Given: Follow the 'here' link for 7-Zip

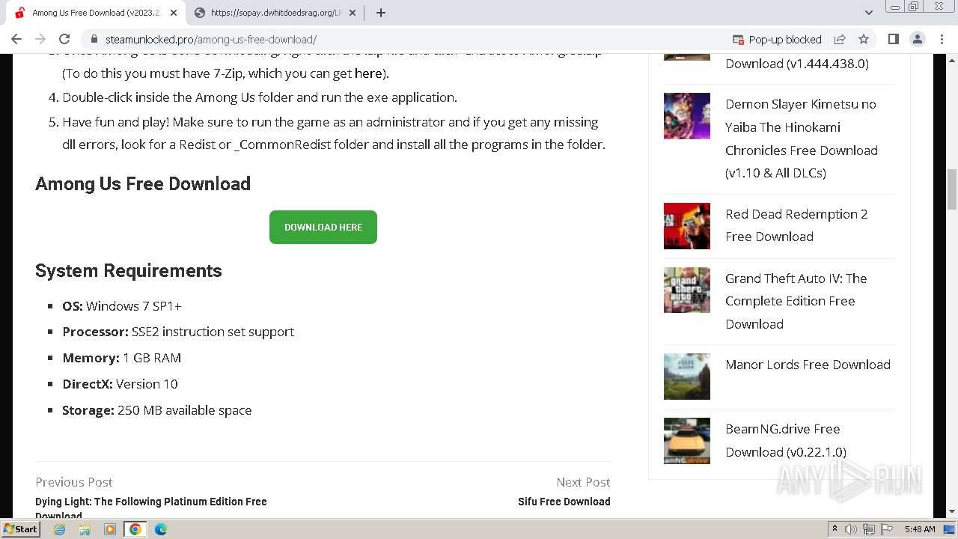Looking at the screenshot, I should click(x=368, y=73).
